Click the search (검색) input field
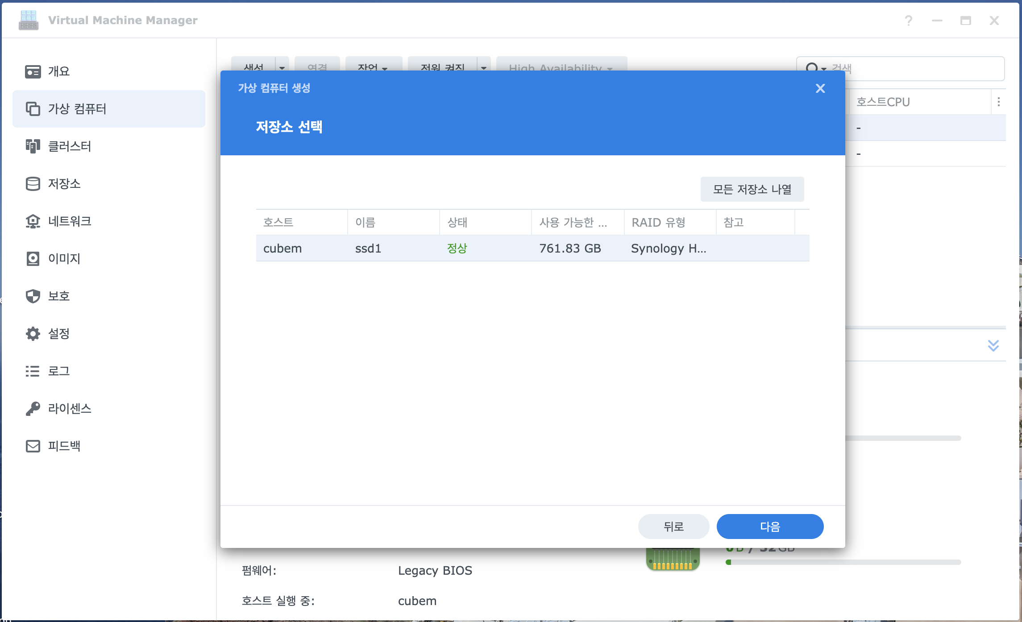Screen dimensions: 1022x622 [x=915, y=69]
